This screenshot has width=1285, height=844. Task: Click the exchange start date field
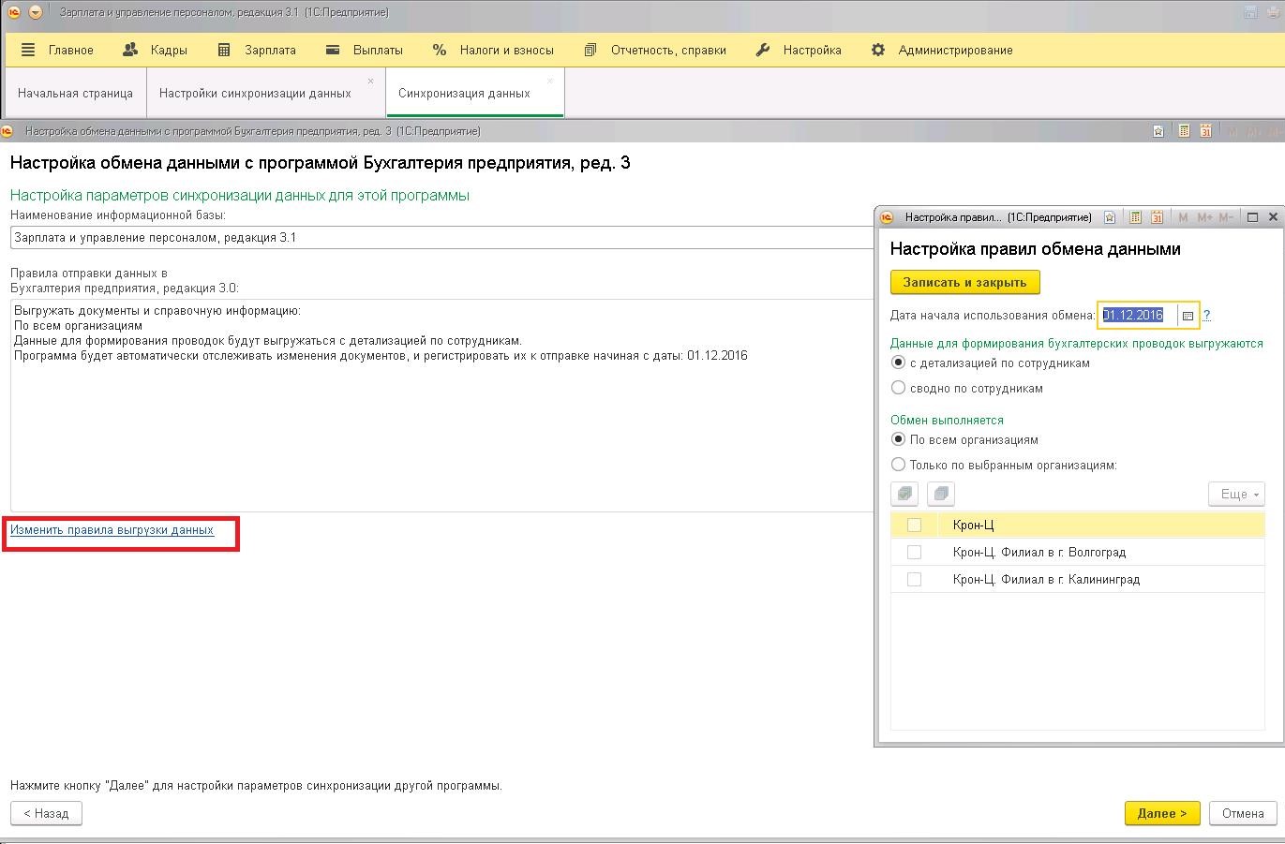(1138, 315)
